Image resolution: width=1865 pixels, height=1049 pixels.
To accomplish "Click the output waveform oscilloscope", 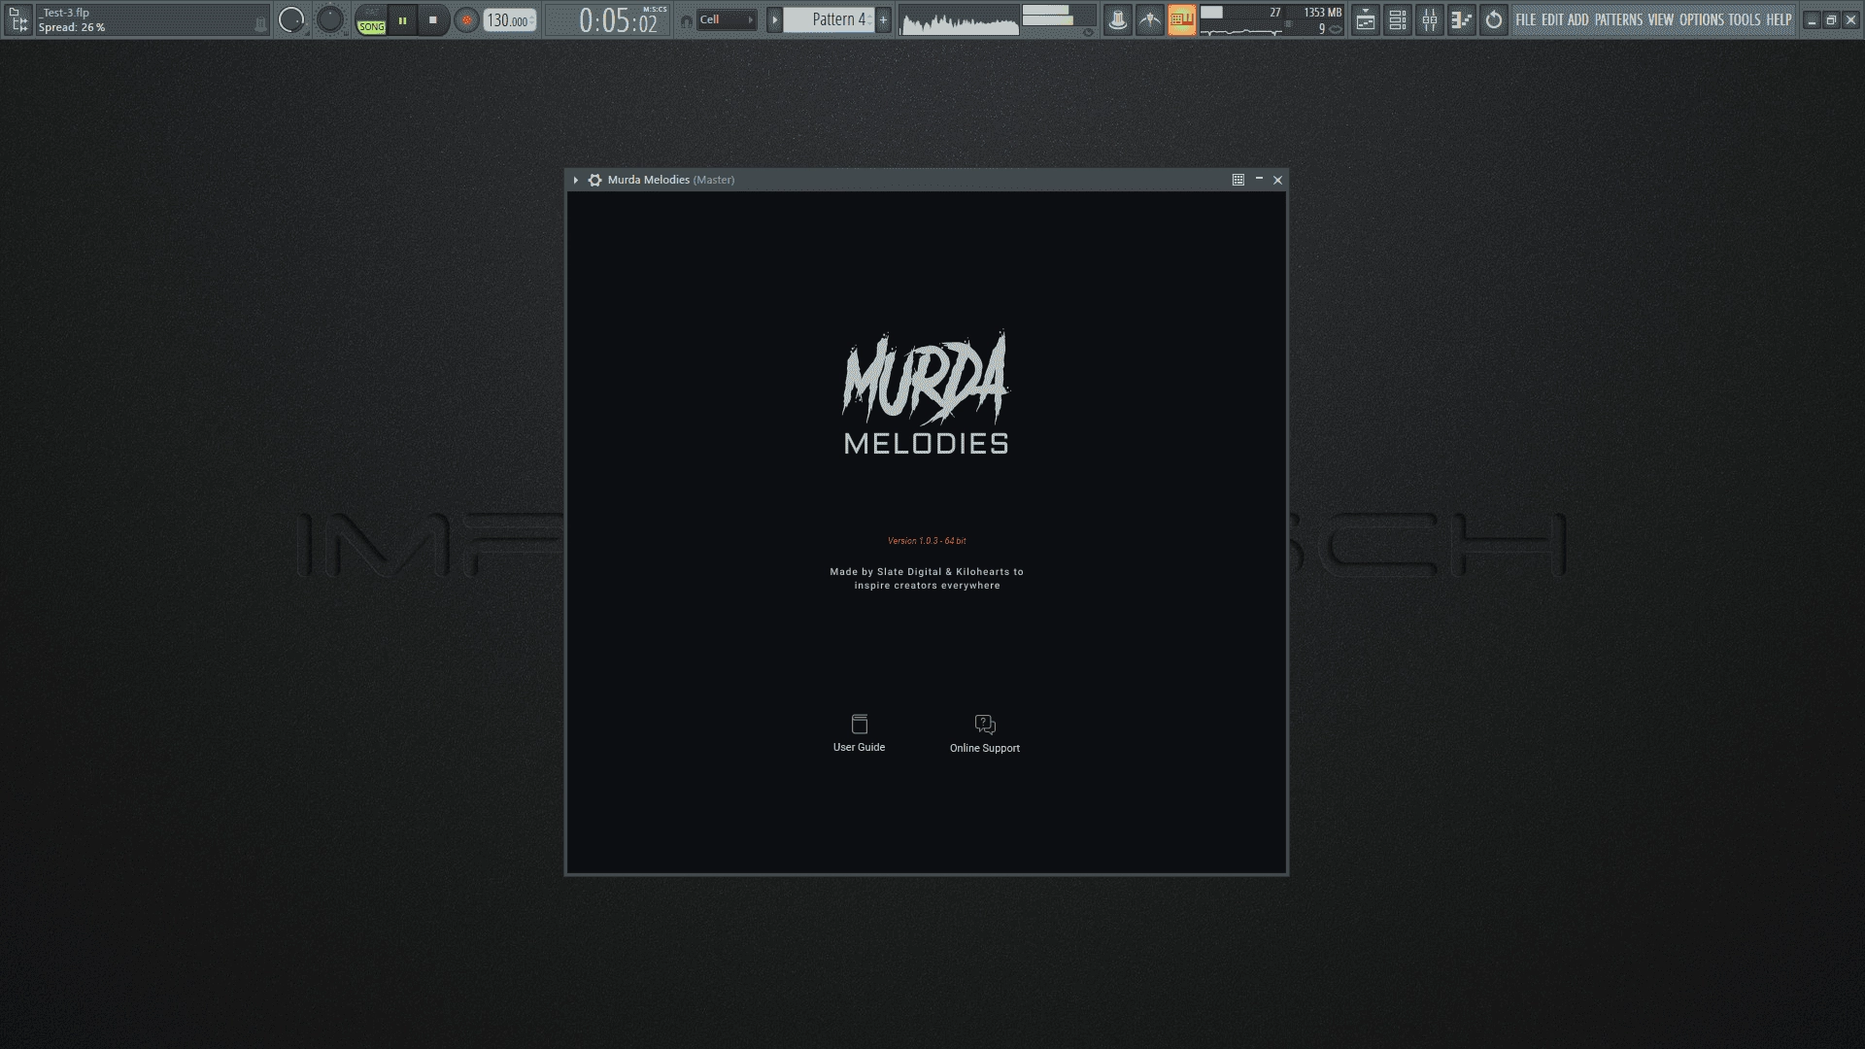I will pyautogui.click(x=959, y=20).
